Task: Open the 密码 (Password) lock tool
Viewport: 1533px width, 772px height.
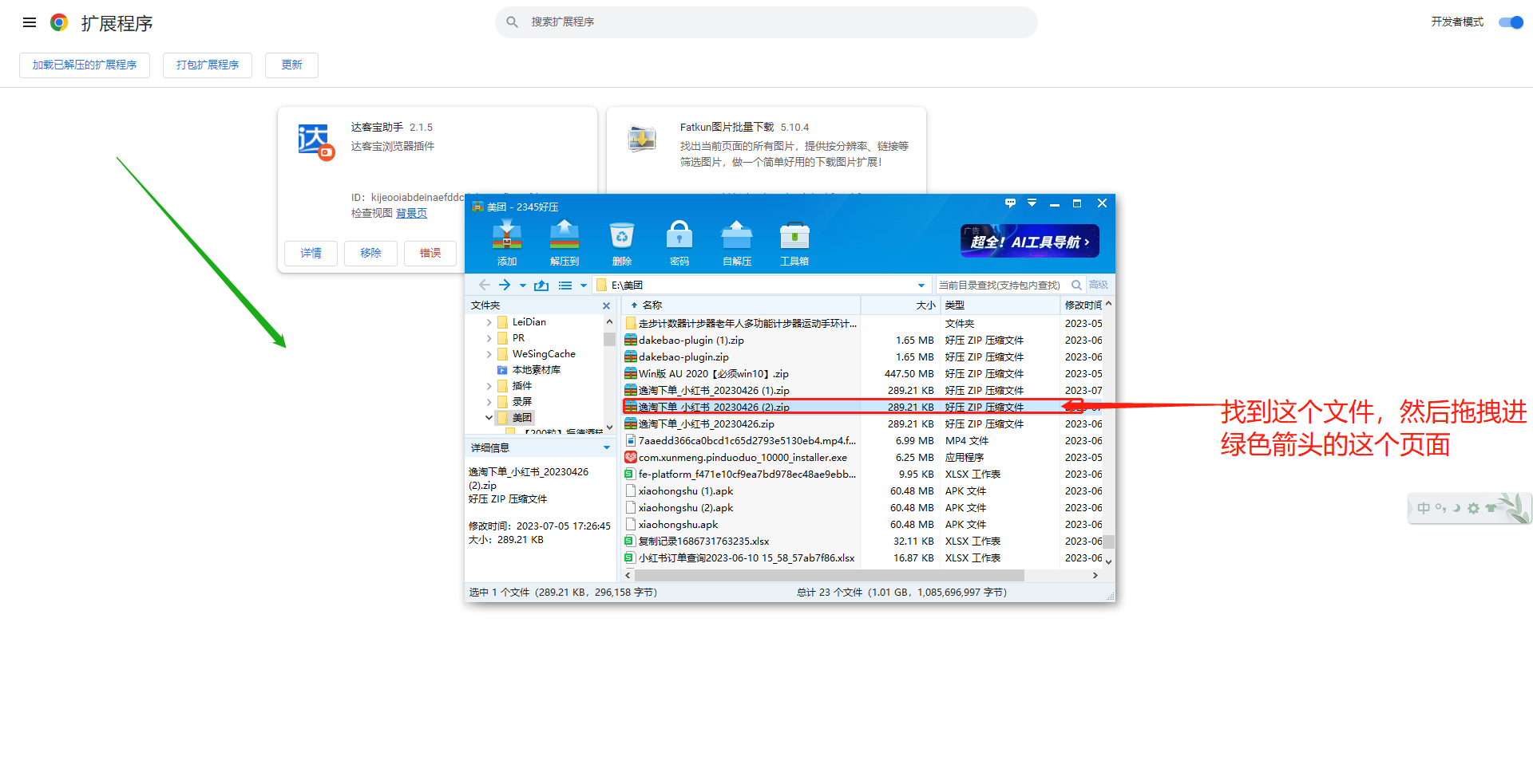Action: pos(679,242)
